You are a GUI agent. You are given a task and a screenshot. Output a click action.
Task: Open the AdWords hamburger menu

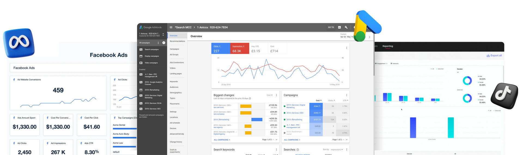(x=171, y=27)
